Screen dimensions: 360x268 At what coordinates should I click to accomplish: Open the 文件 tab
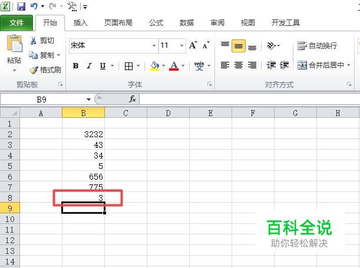pos(16,23)
